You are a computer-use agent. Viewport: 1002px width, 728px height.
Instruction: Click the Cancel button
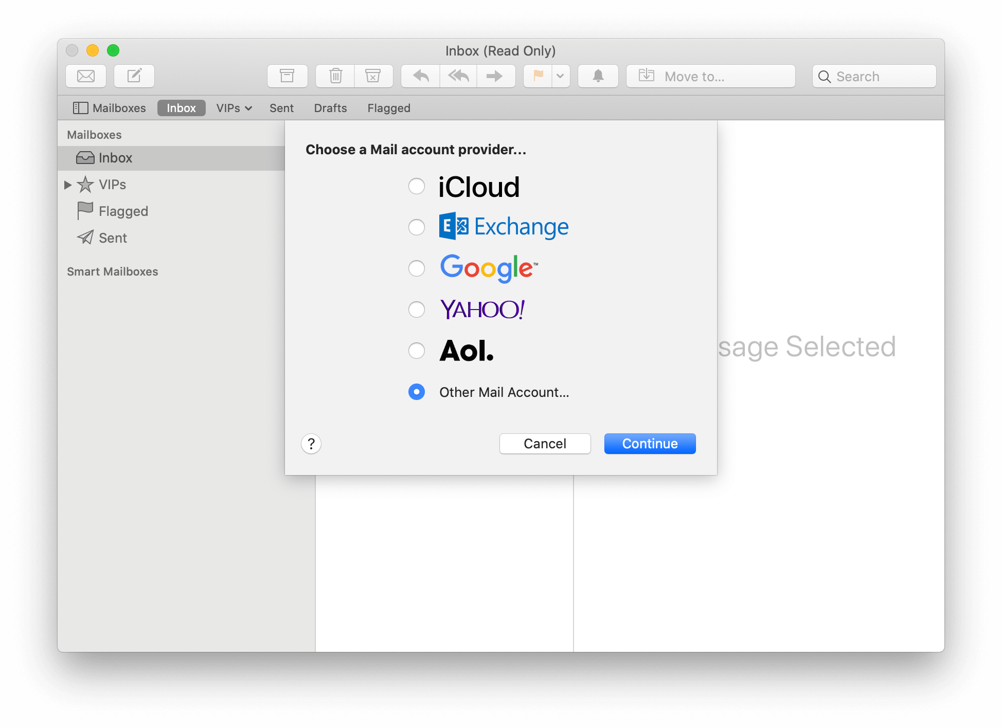tap(544, 444)
